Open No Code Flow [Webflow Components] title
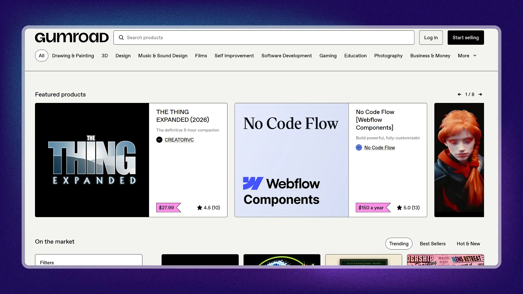This screenshot has height=294, width=523. pyautogui.click(x=375, y=120)
